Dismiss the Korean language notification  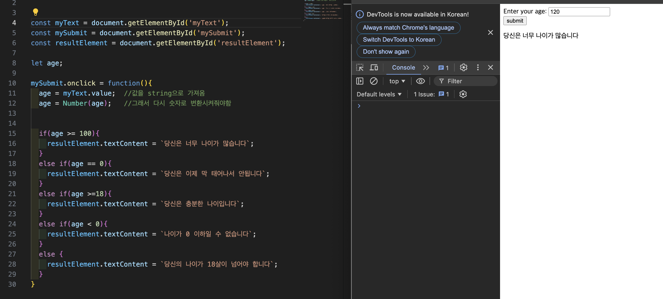pos(491,32)
